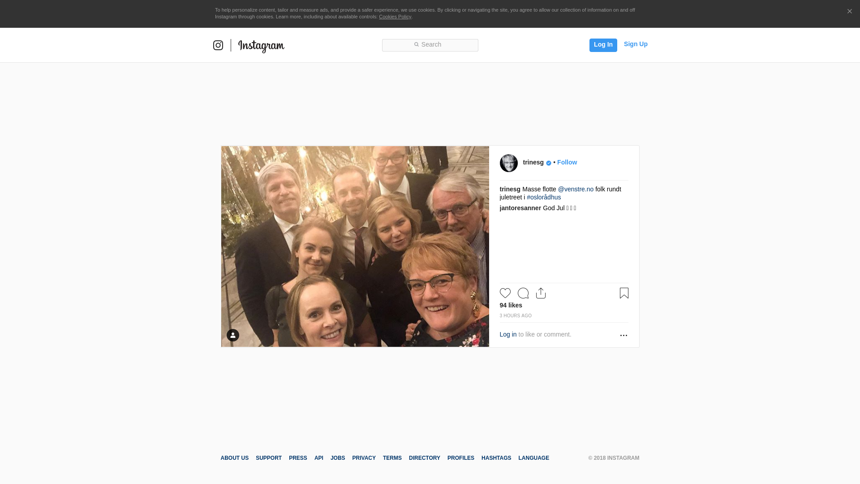Follow the trinesg account

pos(567,162)
